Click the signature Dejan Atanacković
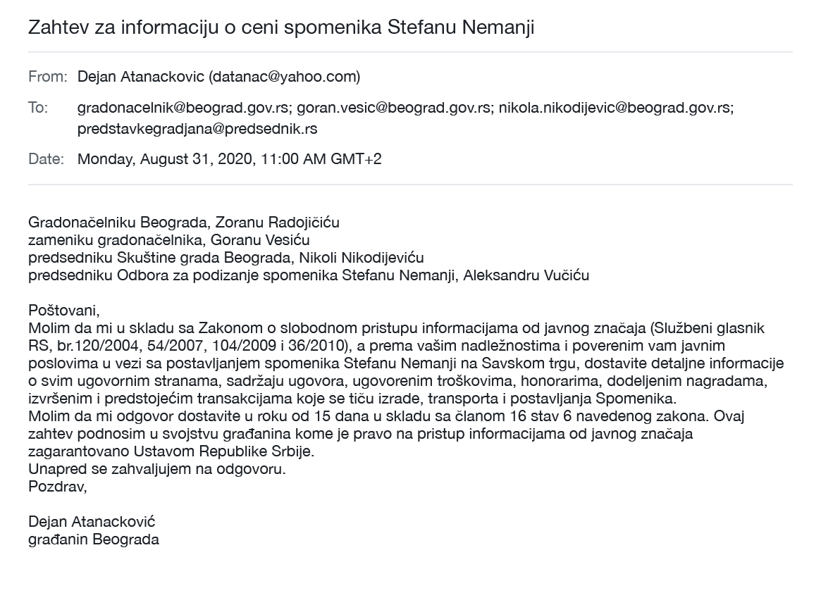The width and height of the screenshot is (821, 593). pos(92,522)
